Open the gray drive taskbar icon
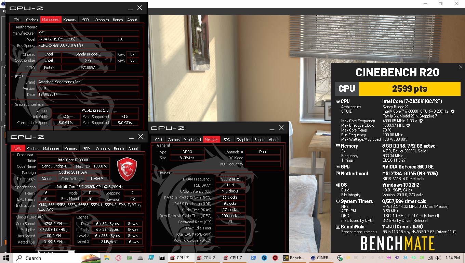 [141, 258]
